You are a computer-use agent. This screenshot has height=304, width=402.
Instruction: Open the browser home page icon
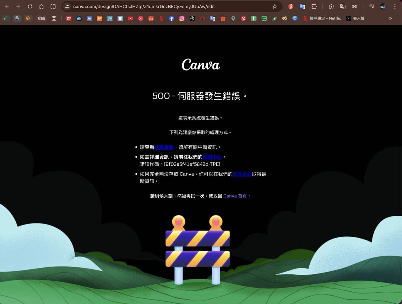click(x=41, y=6)
